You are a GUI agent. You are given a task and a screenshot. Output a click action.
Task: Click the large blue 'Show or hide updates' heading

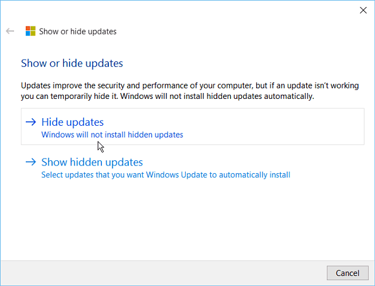[x=72, y=63]
